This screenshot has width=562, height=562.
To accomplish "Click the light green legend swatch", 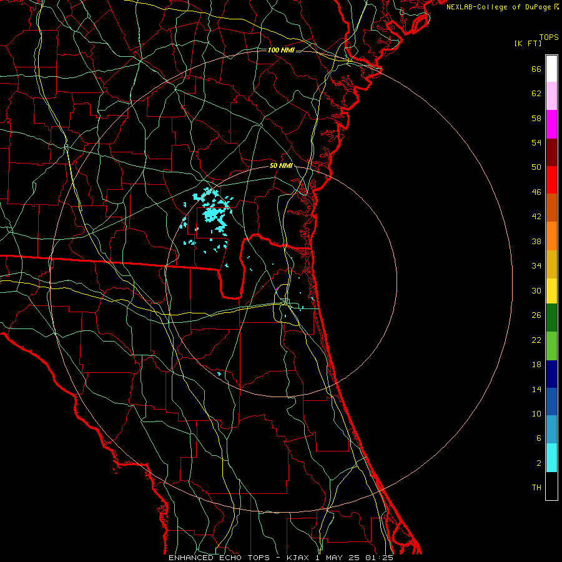I will [x=551, y=346].
